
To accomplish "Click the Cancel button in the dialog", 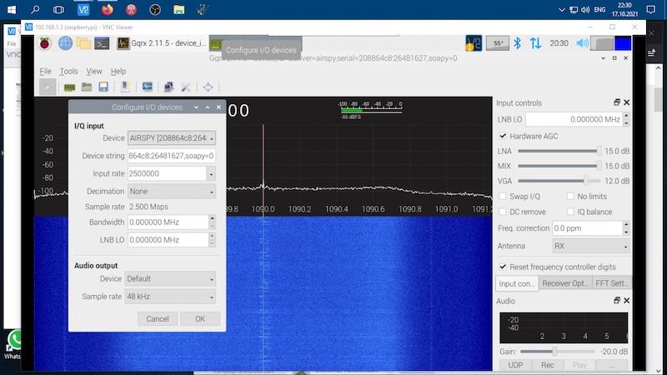I will point(158,319).
